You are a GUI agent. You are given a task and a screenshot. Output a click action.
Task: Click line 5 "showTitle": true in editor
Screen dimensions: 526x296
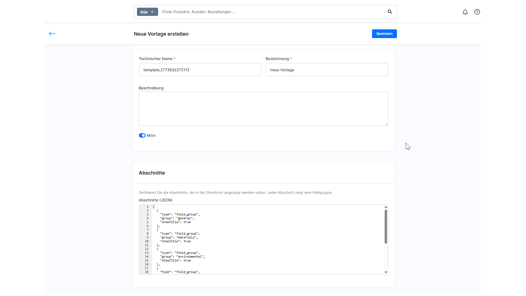175,222
